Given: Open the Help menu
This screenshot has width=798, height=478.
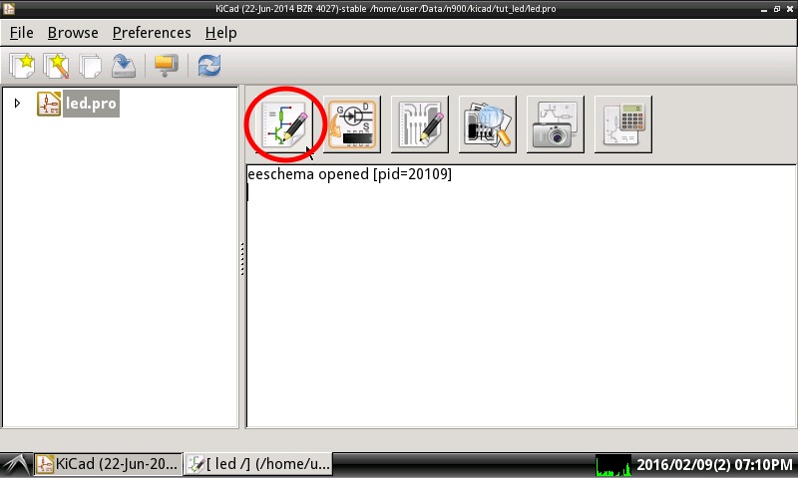Looking at the screenshot, I should [220, 33].
